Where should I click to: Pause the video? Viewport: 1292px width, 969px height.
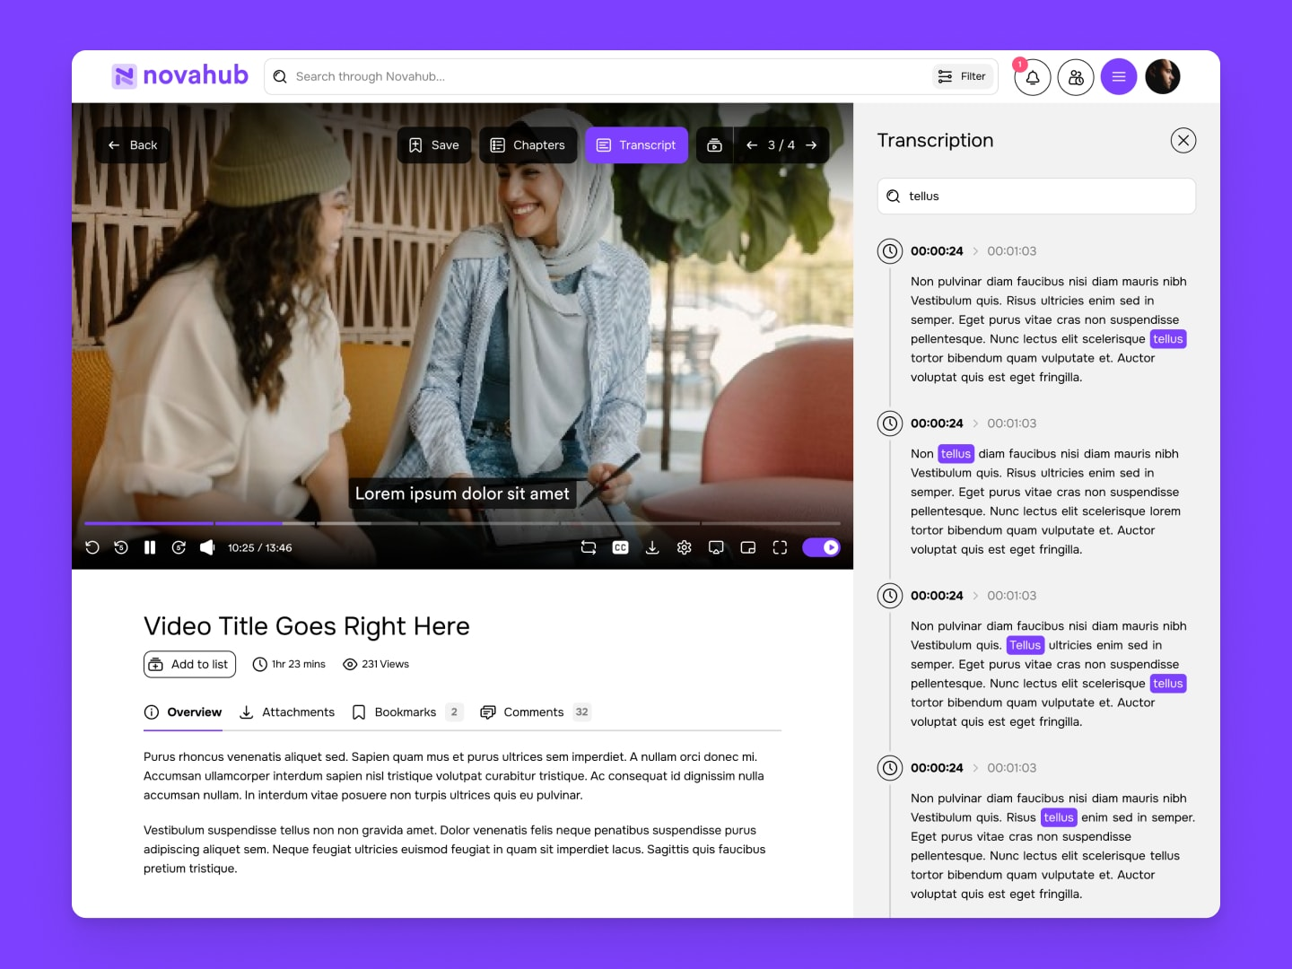(x=150, y=547)
